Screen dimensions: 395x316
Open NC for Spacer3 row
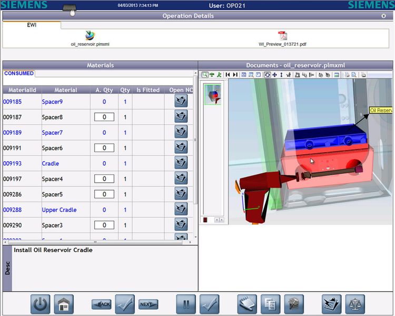pyautogui.click(x=181, y=224)
